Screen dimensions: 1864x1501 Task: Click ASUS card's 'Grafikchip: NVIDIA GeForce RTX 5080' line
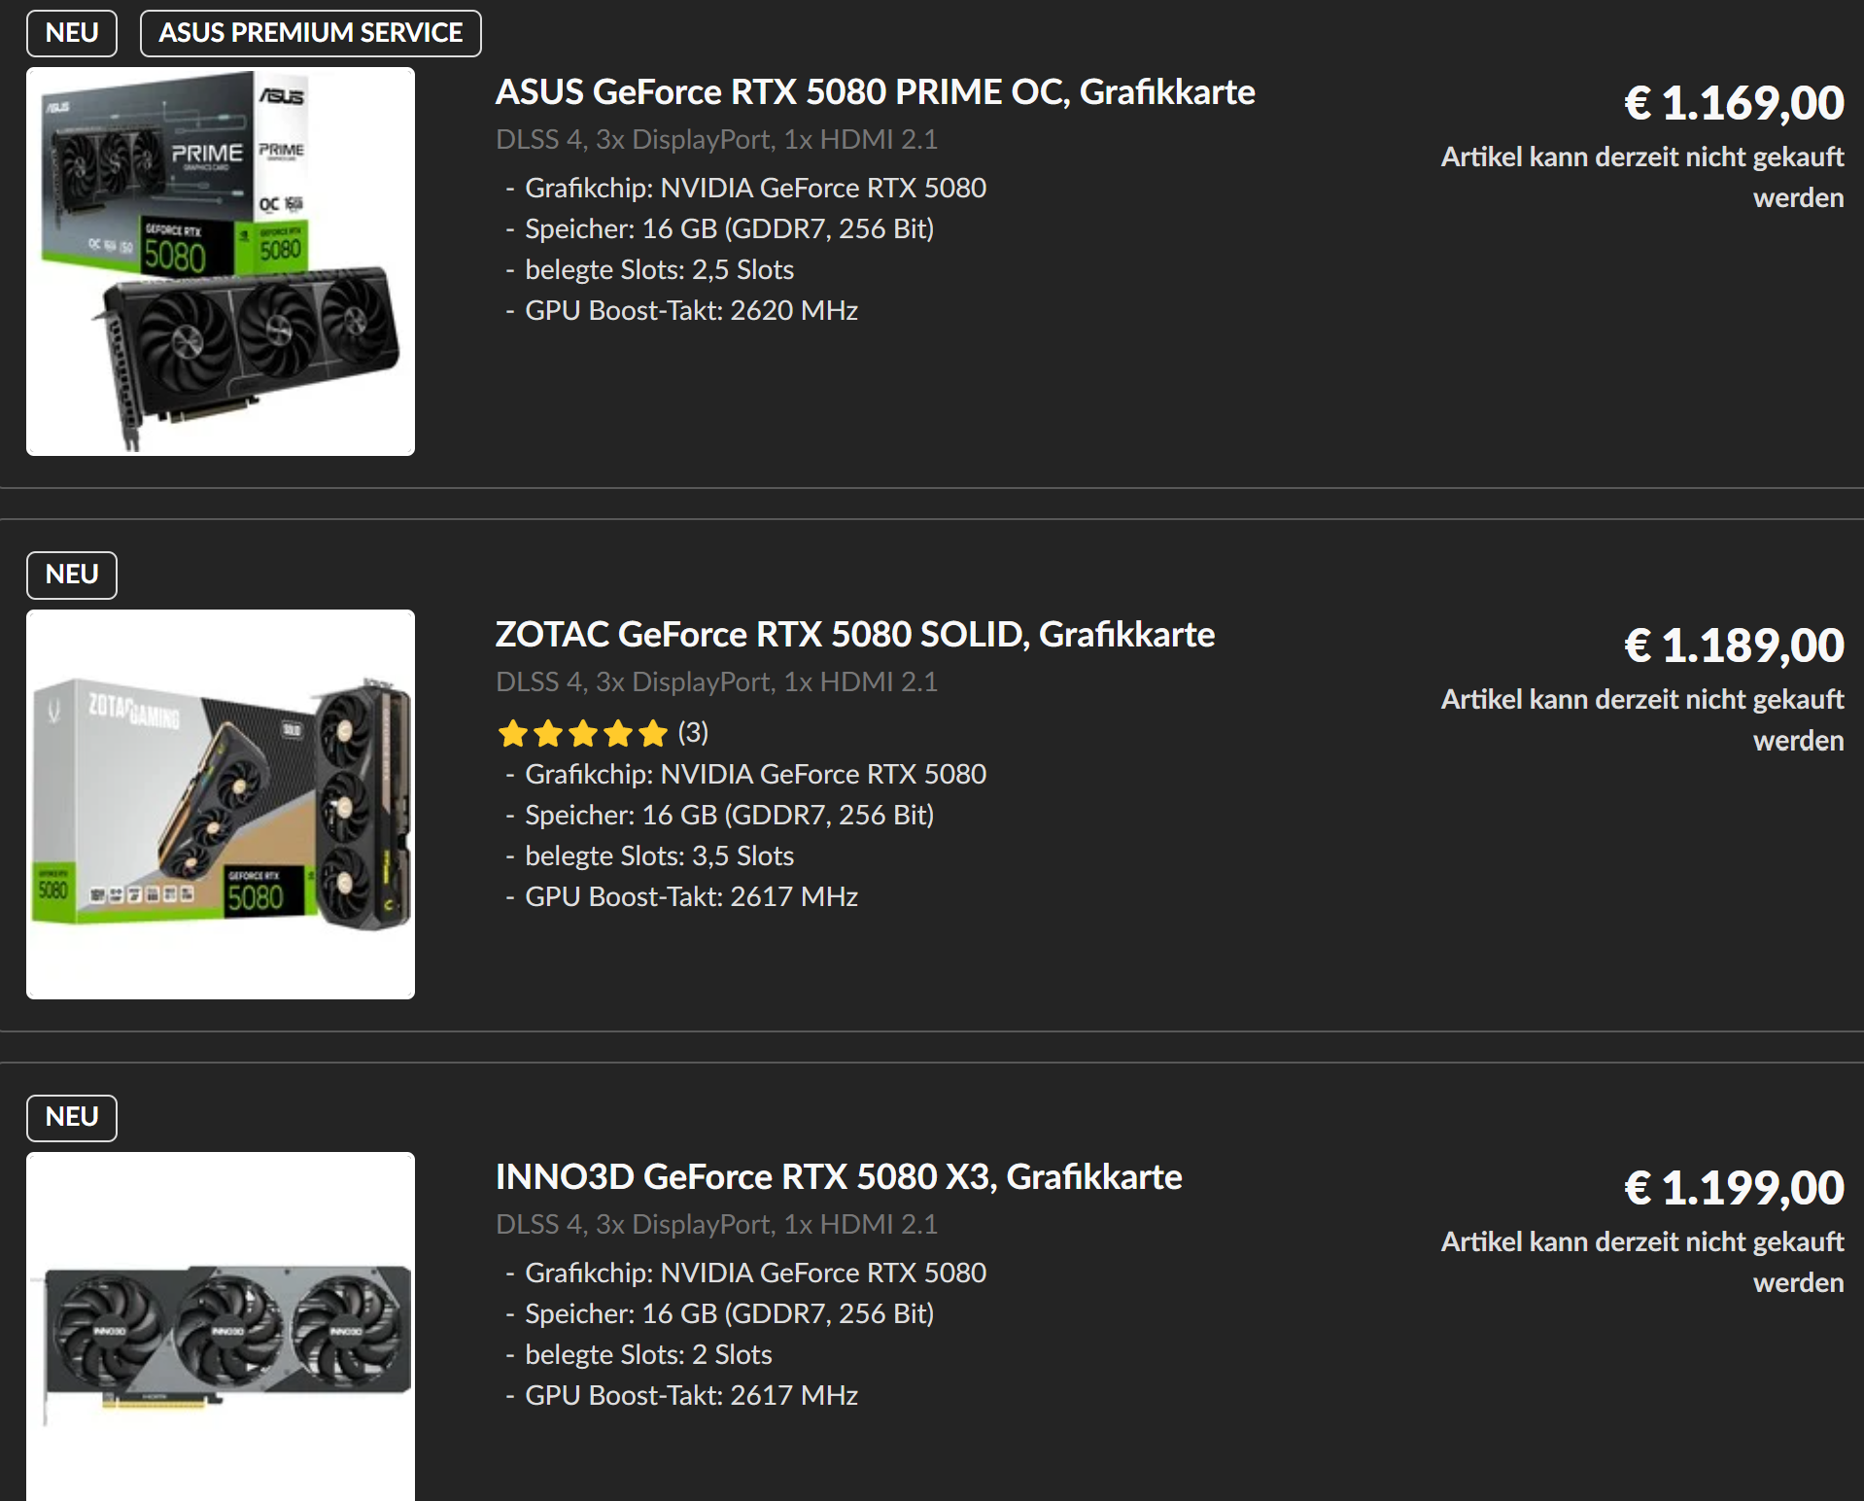755,189
